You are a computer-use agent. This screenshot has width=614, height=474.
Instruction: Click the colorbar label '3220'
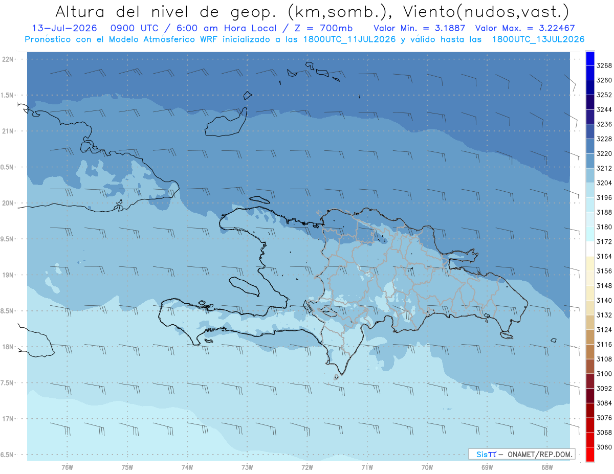[x=604, y=153]
